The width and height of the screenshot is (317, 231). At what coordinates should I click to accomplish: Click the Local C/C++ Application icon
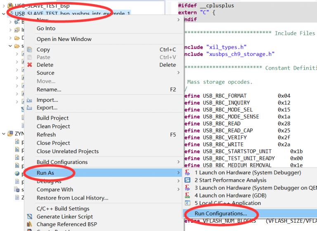pos(188,203)
